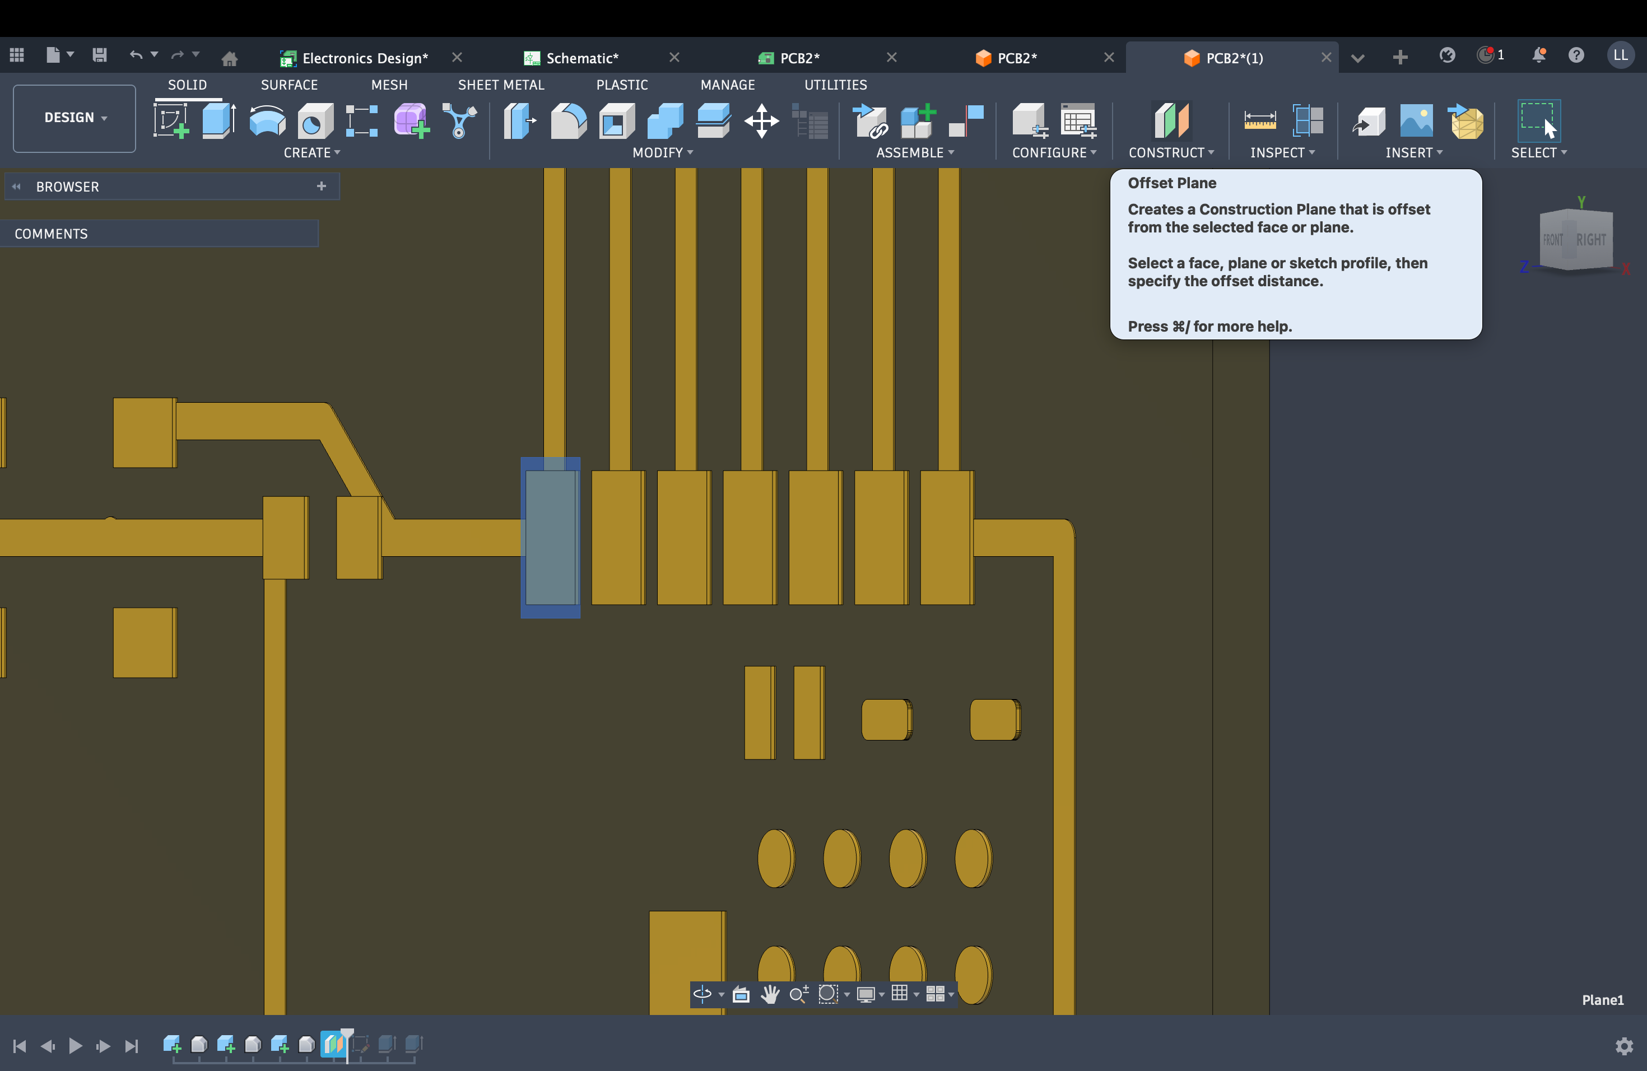Screen dimensions: 1647x1071
Task: Open the Measure tool in Inspect
Action: point(1259,121)
